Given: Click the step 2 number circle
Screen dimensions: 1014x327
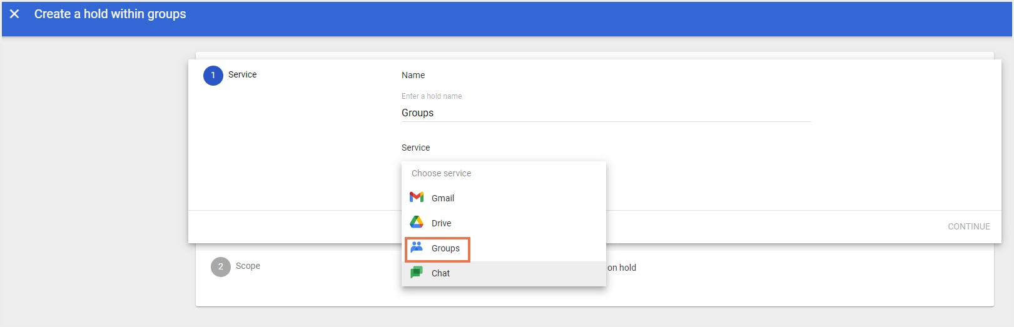Looking at the screenshot, I should 220,266.
